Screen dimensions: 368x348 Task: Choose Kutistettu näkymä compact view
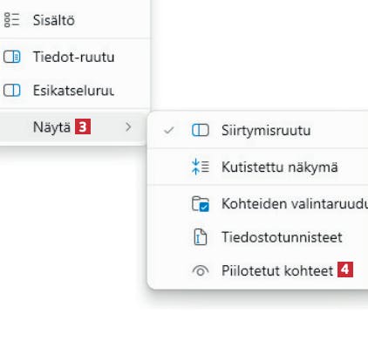click(x=257, y=167)
